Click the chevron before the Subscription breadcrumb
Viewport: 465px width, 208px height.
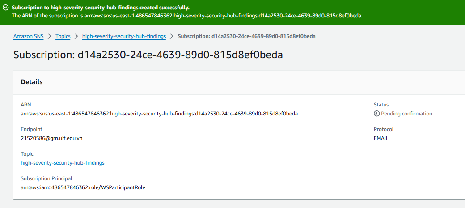tap(171, 36)
